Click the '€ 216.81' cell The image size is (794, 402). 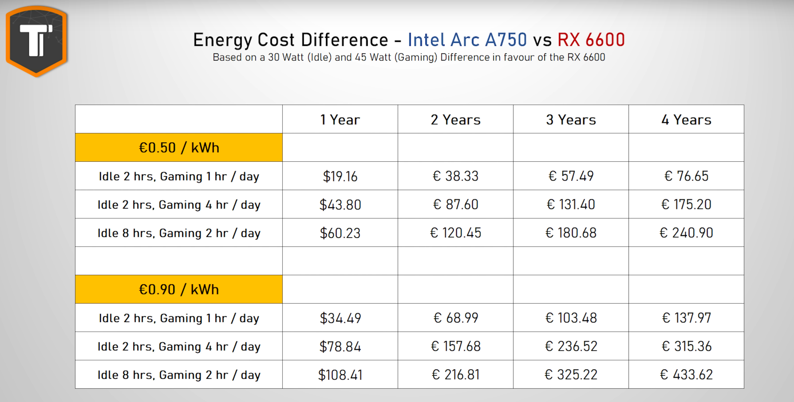point(456,375)
